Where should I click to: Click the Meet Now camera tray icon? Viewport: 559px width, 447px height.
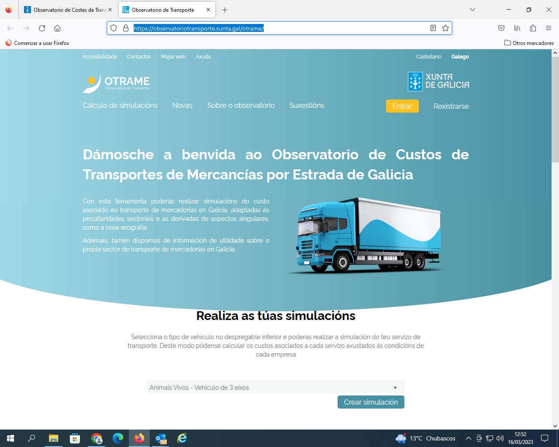click(479, 438)
